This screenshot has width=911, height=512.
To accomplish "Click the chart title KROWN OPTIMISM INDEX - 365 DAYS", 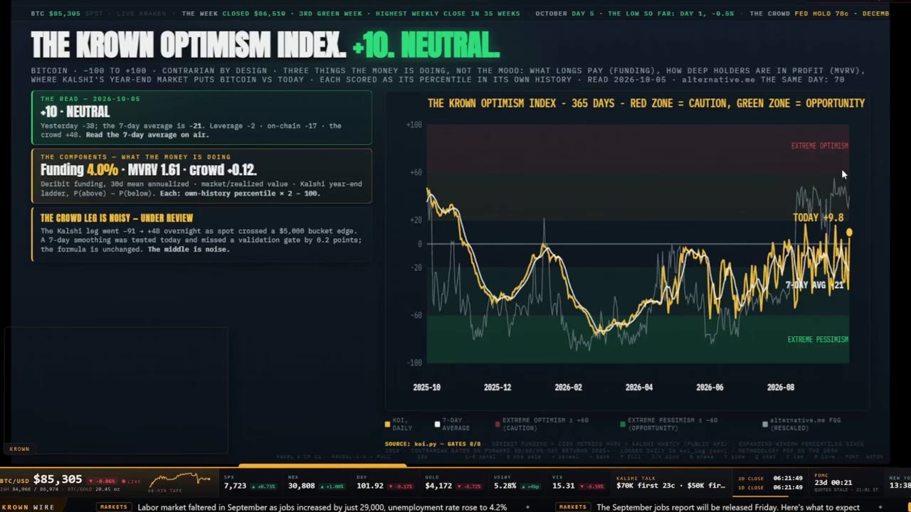I will [x=646, y=103].
